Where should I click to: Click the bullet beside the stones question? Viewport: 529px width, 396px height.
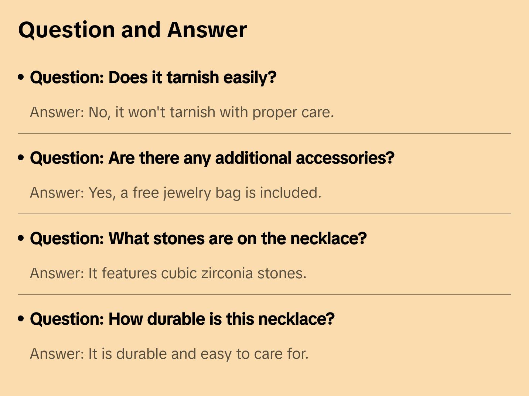[21, 239]
